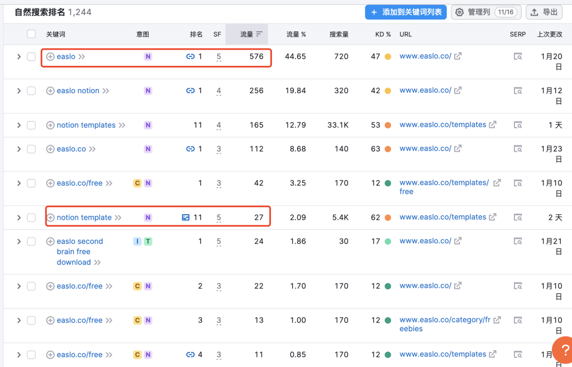572x367 pixels.
Task: Sort by the 上次更改 column header
Action: (550, 34)
